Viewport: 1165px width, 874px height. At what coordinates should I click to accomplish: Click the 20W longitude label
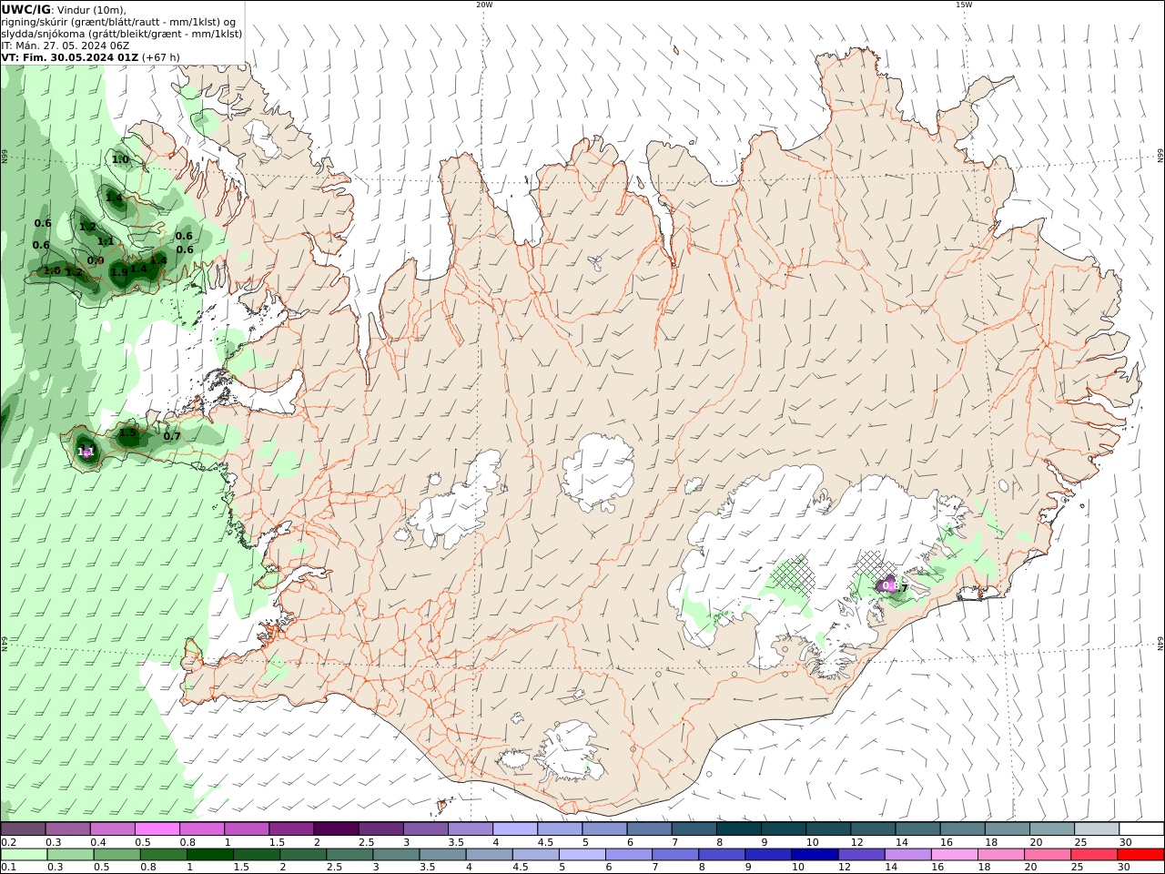(x=484, y=5)
